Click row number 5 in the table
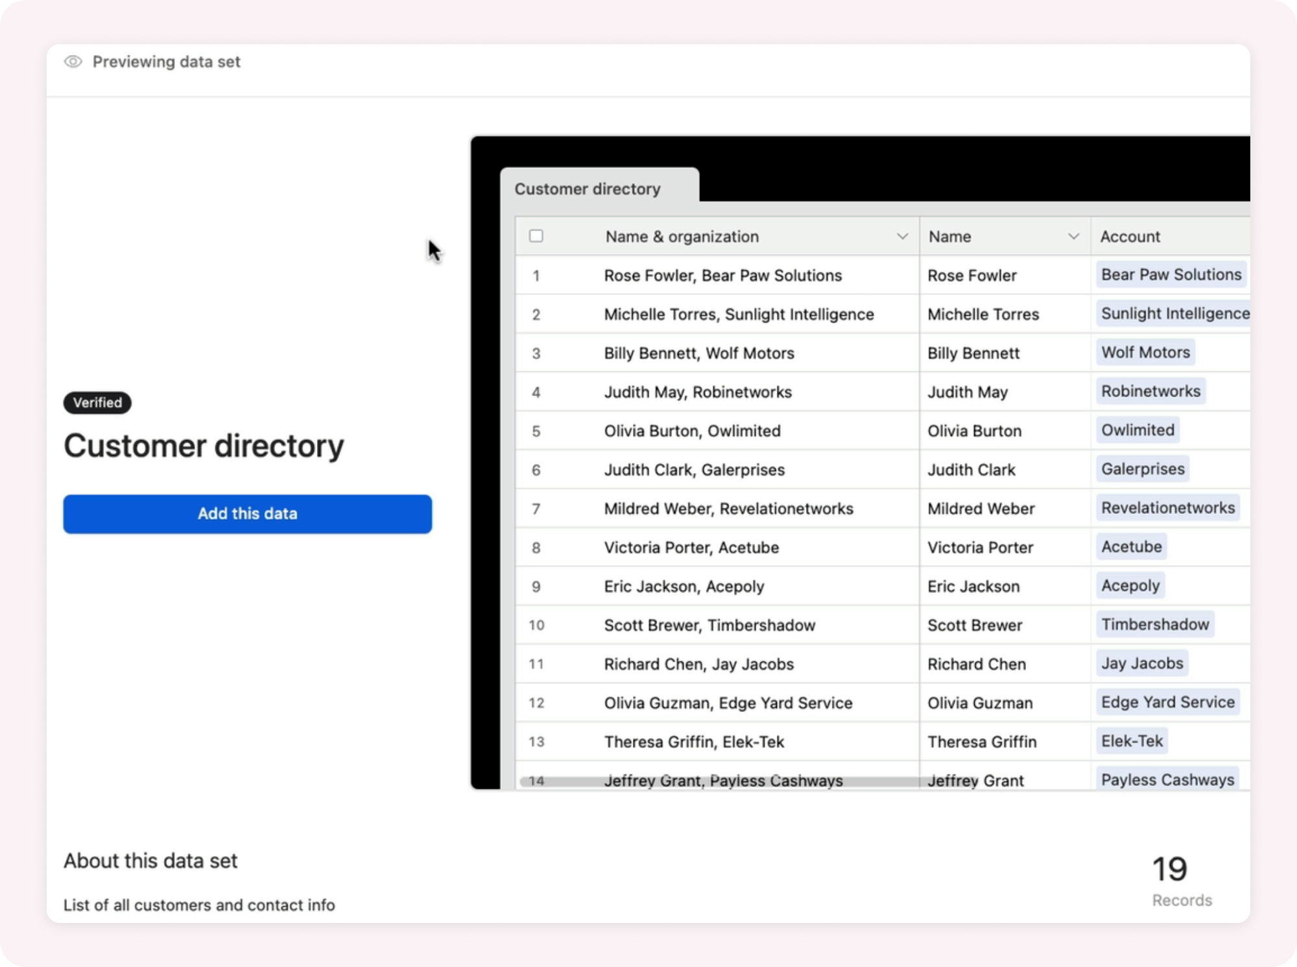Image resolution: width=1297 pixels, height=967 pixels. point(536,431)
